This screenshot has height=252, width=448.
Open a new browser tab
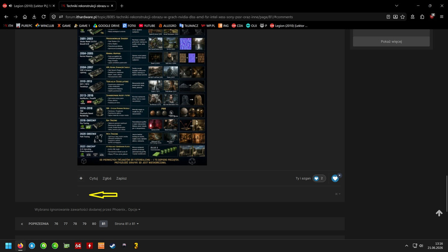point(122,6)
